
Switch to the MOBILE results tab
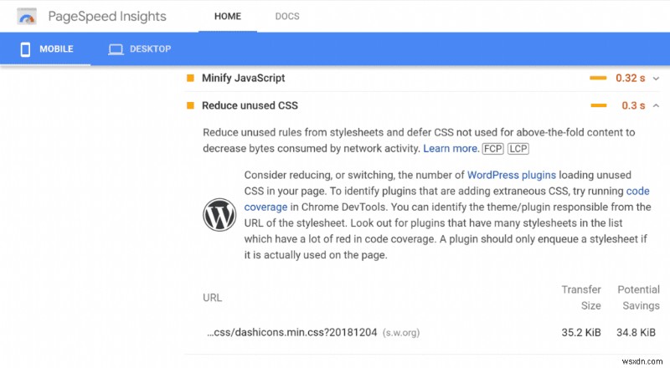point(45,49)
